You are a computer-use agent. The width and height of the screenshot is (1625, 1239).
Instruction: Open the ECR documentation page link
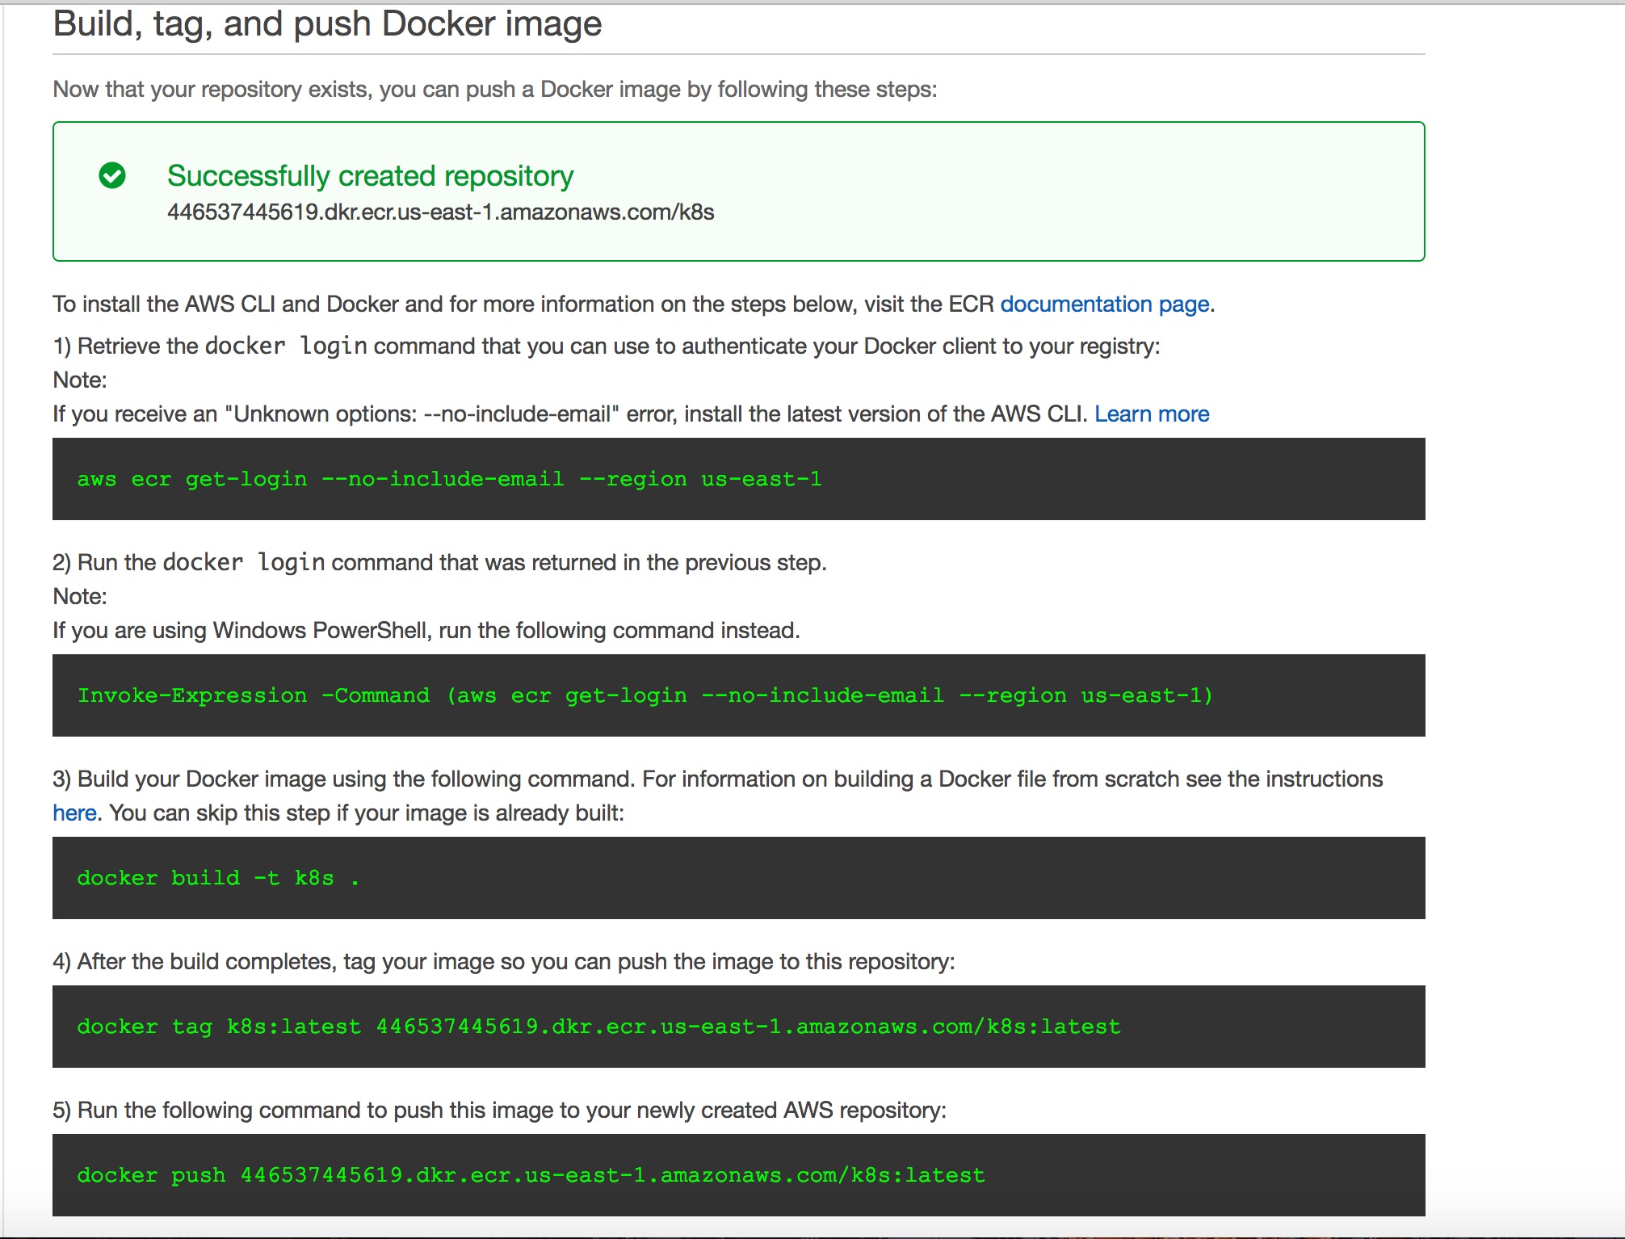1105,304
